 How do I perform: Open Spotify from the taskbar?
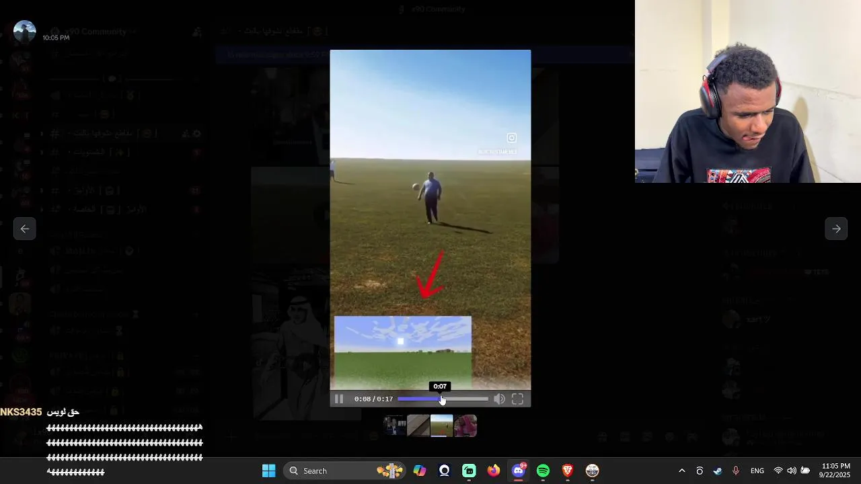click(543, 471)
